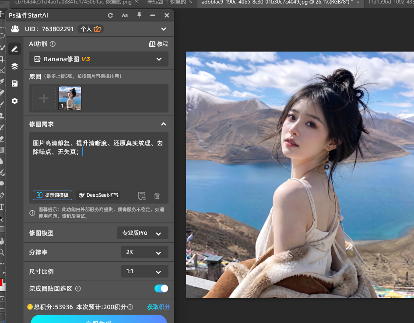Click the crown membership icon beside 个人

click(x=97, y=29)
